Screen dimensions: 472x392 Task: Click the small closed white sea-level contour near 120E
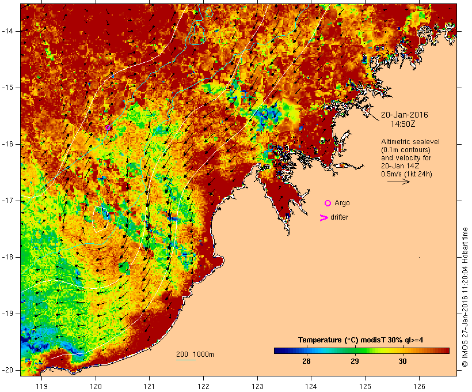[100, 219]
